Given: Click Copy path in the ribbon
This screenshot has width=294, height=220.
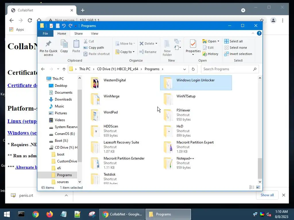Looking at the screenshot, I should 94,48.
